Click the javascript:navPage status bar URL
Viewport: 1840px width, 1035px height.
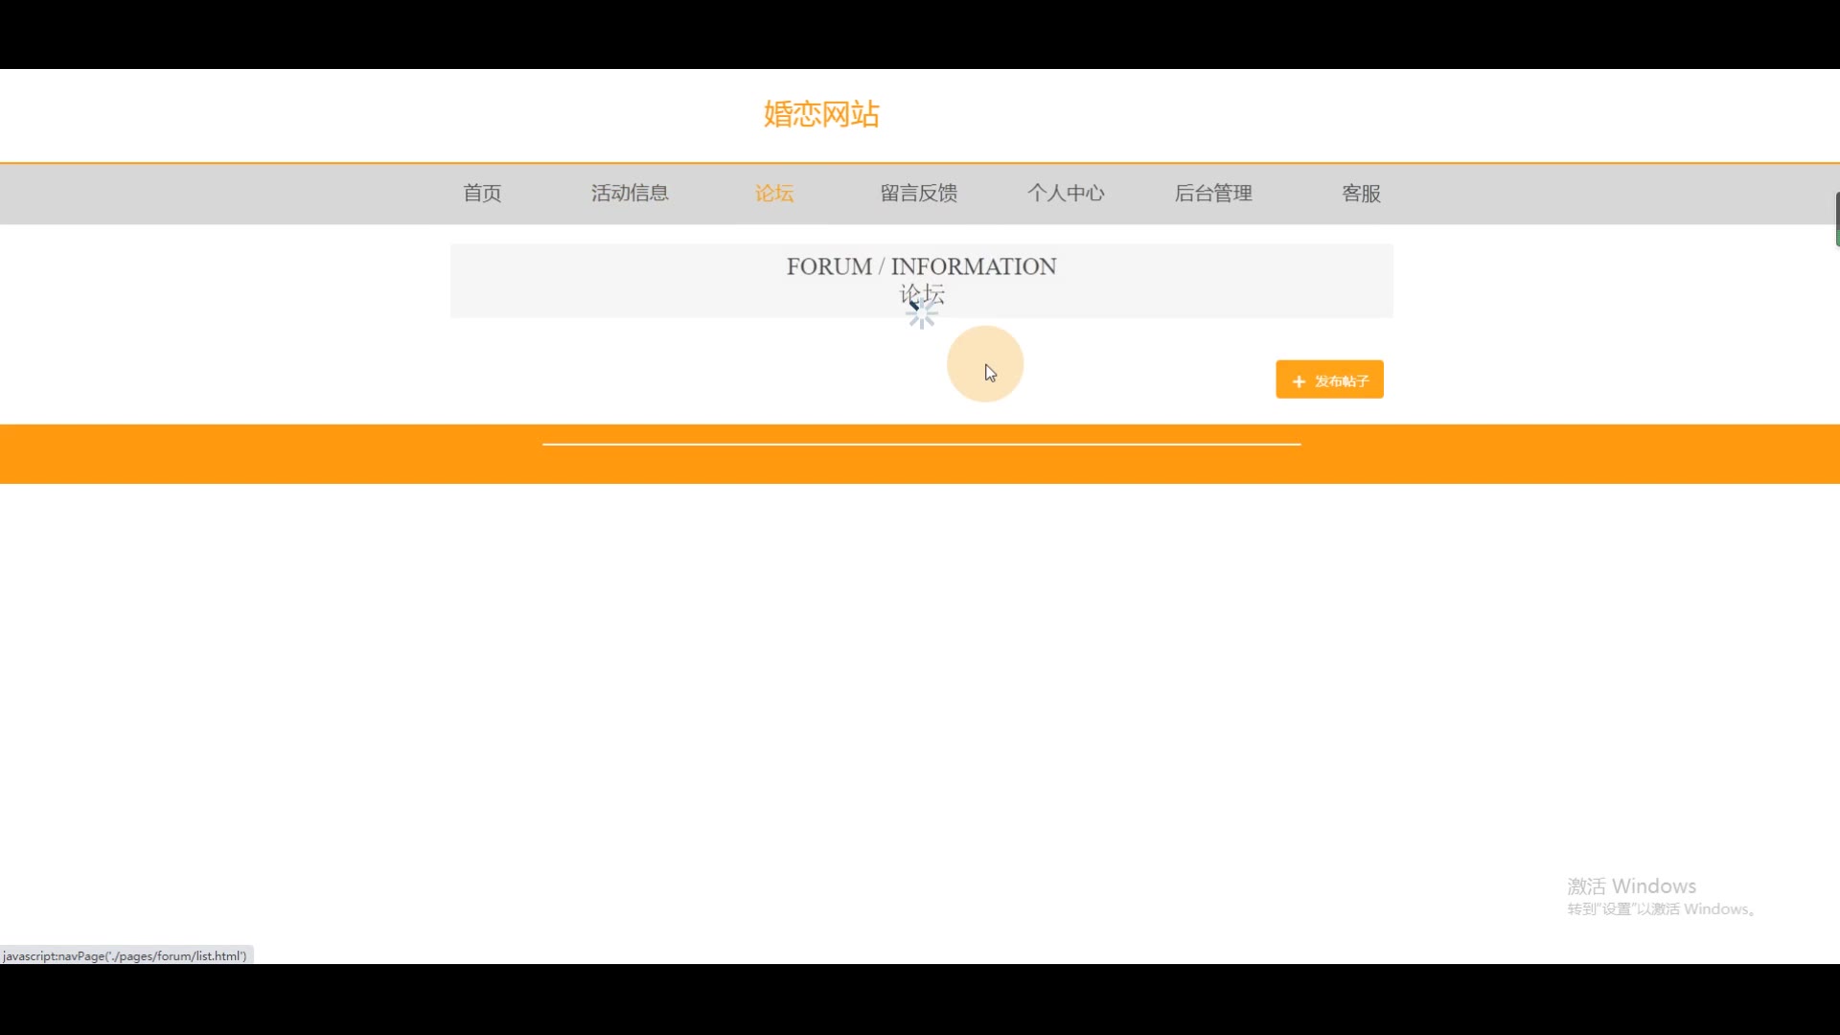(125, 955)
